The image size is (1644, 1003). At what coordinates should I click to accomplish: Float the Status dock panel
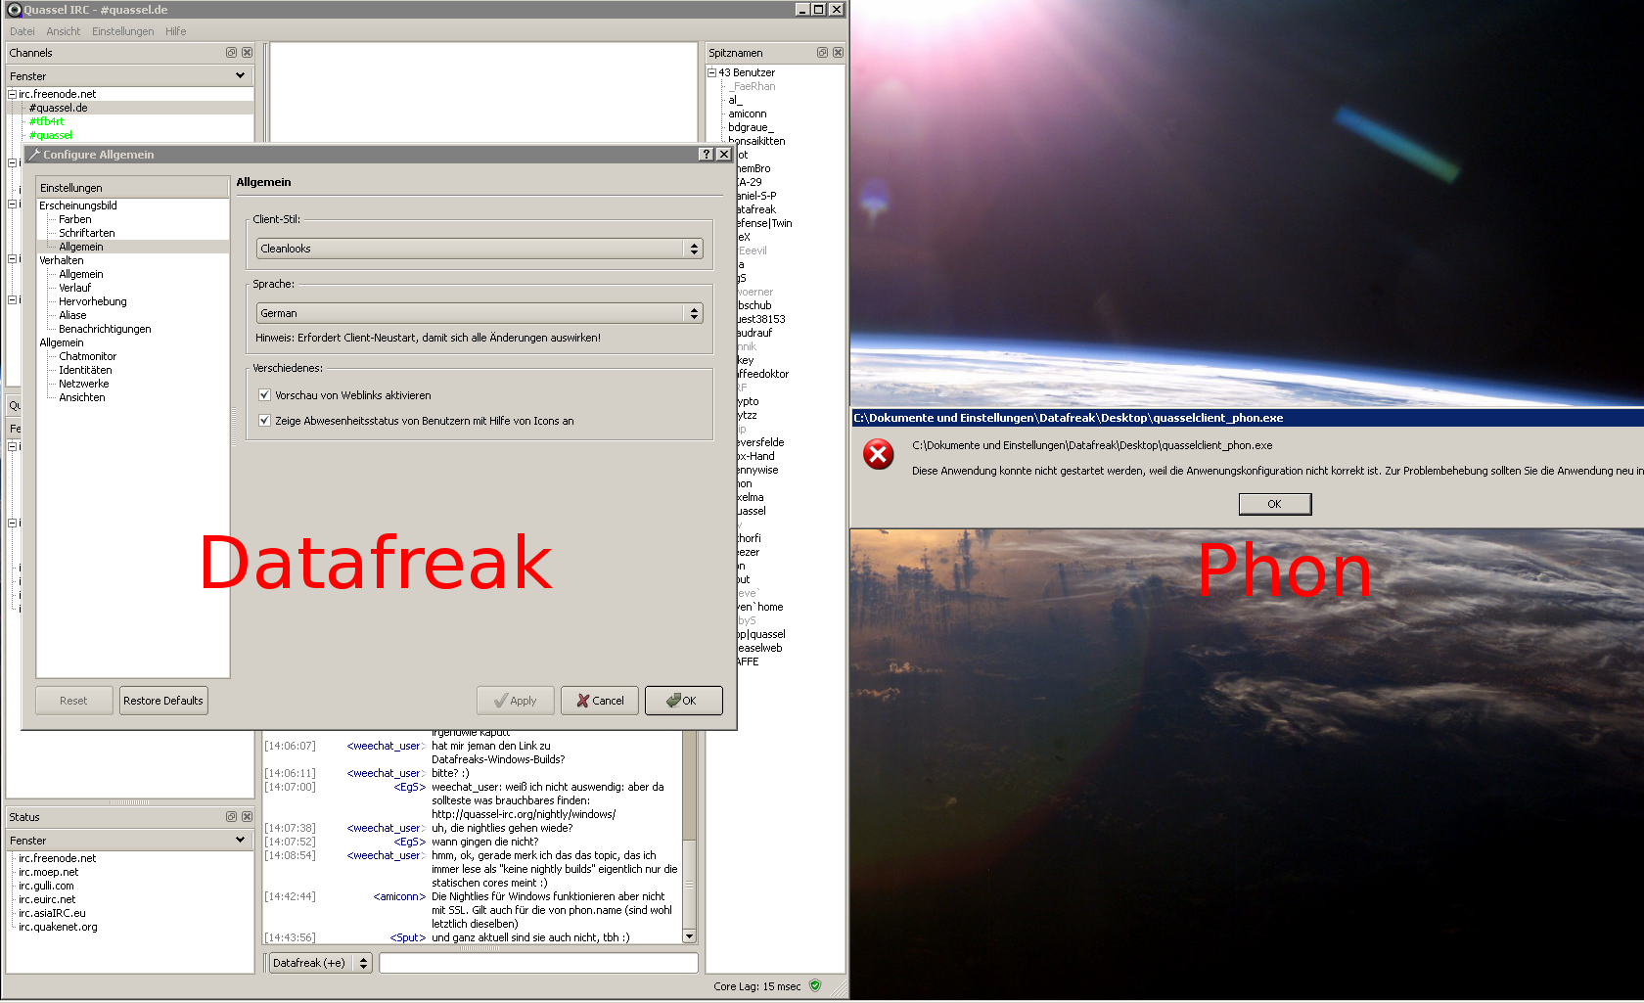232,816
